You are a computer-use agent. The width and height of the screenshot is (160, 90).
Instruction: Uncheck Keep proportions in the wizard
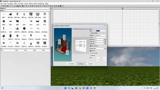coord(90,46)
